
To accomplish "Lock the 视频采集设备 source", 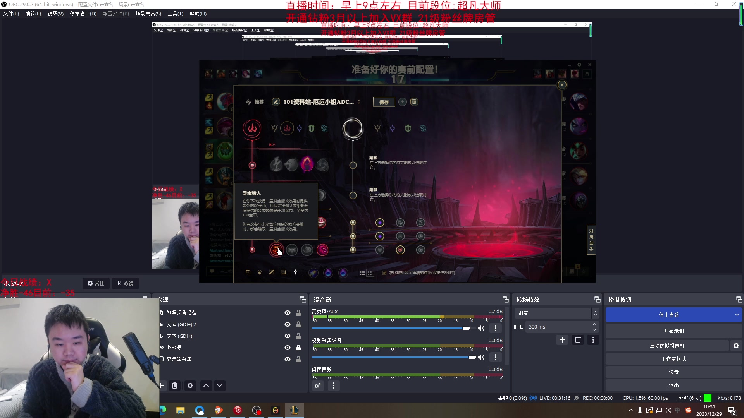I will coord(298,313).
